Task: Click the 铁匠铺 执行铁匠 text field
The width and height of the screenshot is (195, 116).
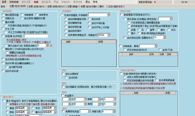Action: [x=36, y=36]
